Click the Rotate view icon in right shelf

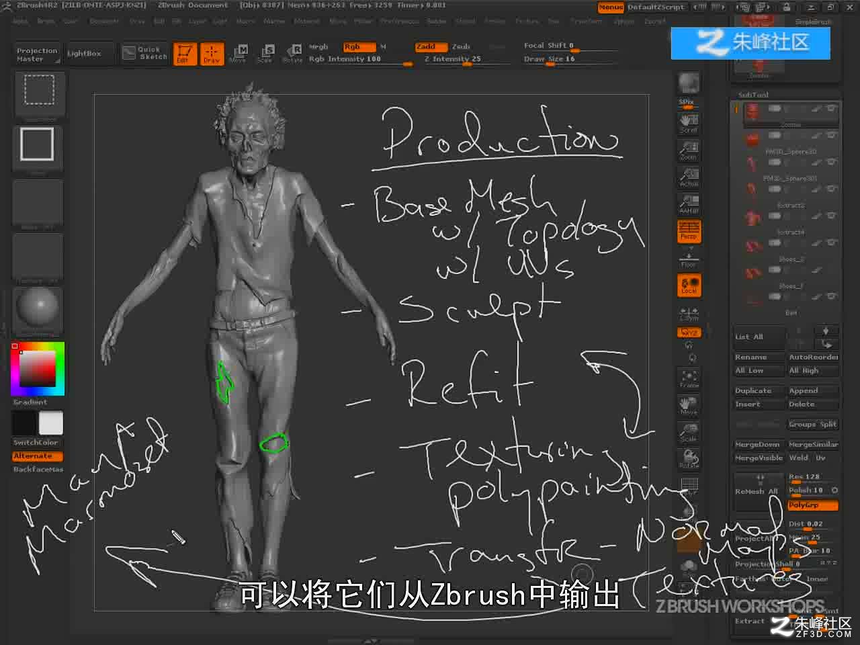(x=689, y=459)
